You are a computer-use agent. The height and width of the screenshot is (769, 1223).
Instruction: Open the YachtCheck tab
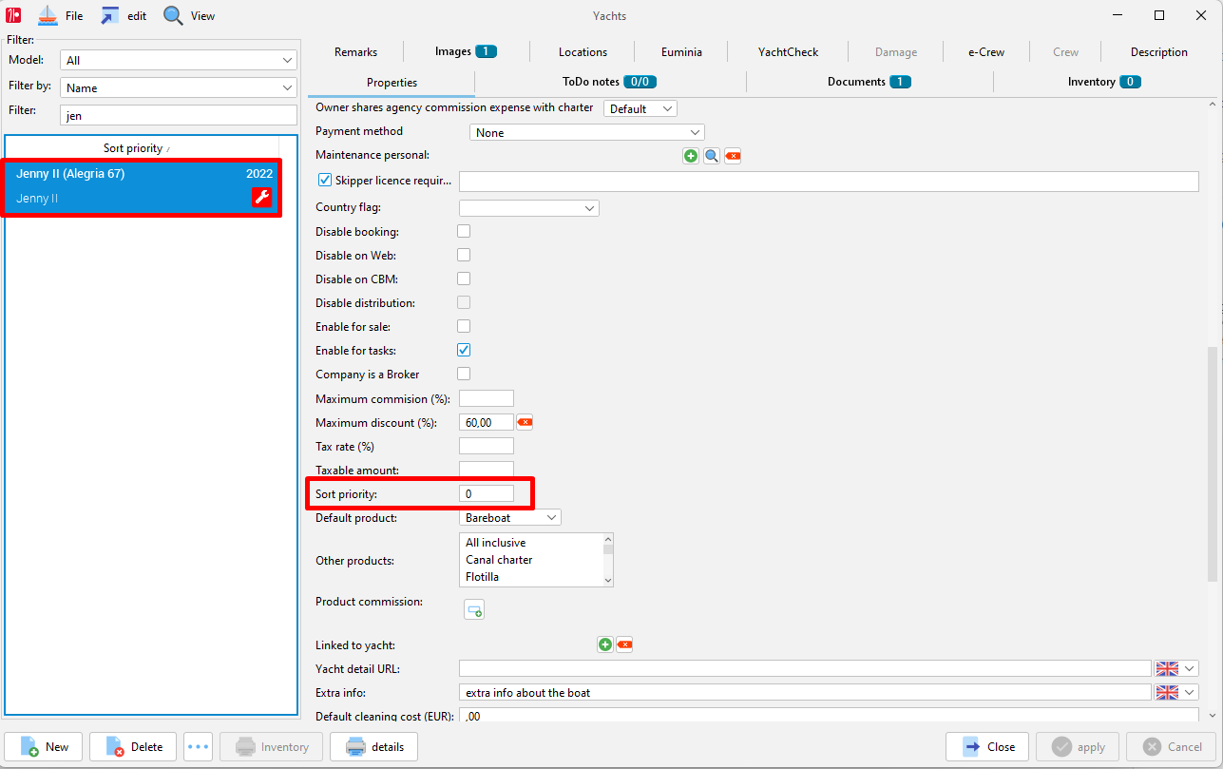(x=788, y=52)
